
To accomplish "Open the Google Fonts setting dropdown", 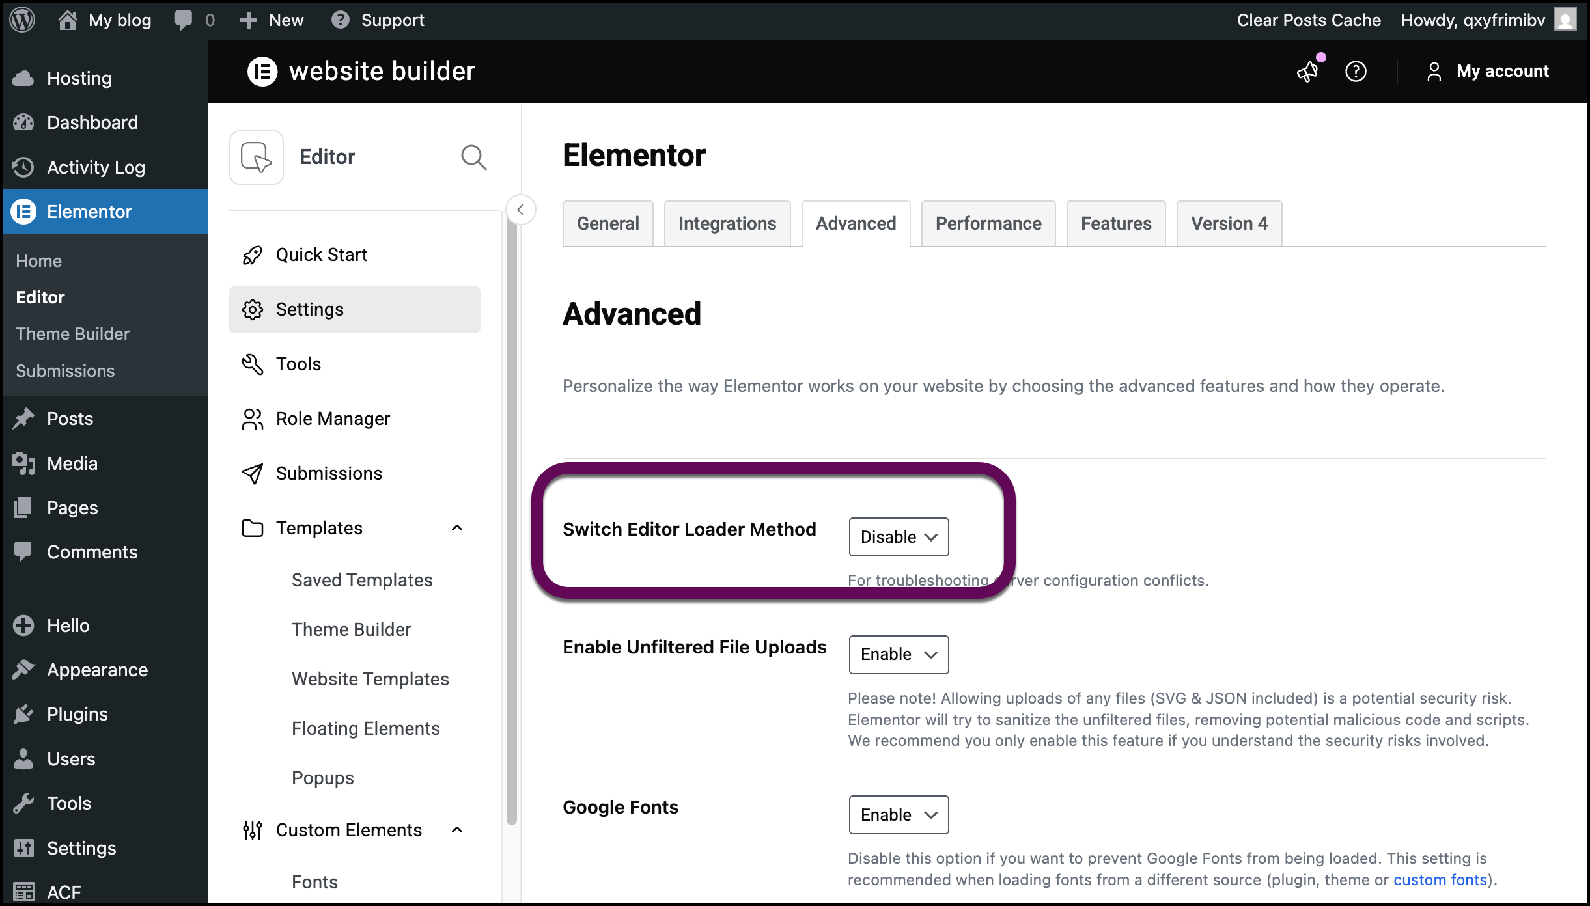I will pos(899,815).
